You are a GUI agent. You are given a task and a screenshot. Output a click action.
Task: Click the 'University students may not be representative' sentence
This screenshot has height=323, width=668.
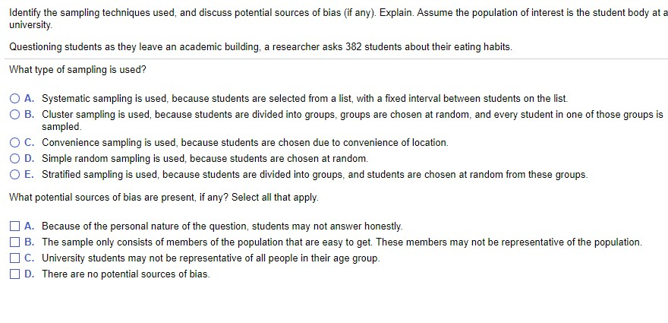(210, 258)
